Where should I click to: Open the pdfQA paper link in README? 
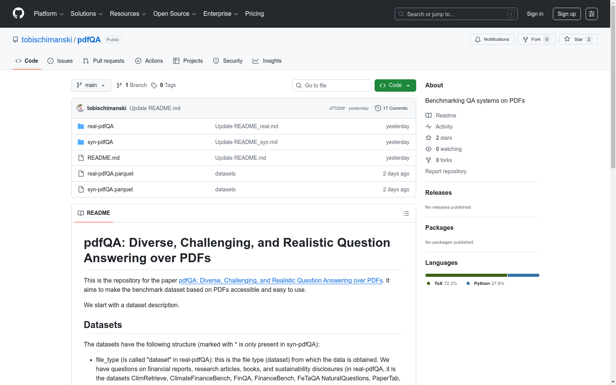[x=281, y=280]
